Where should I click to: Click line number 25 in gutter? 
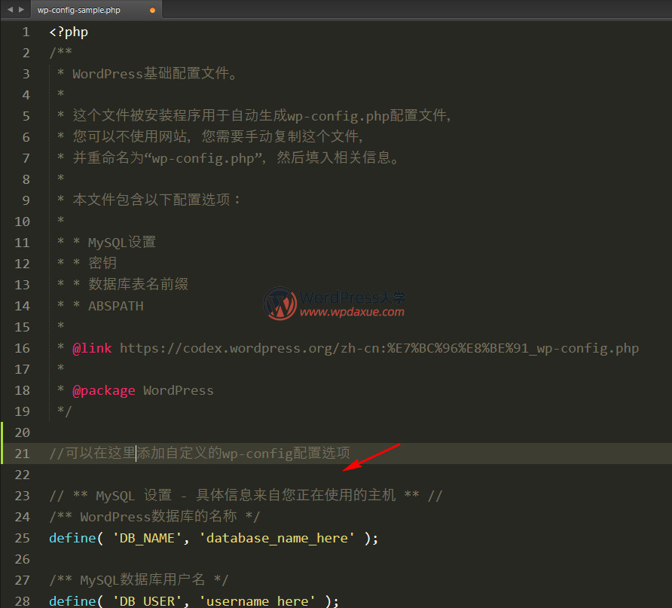pyautogui.click(x=23, y=538)
